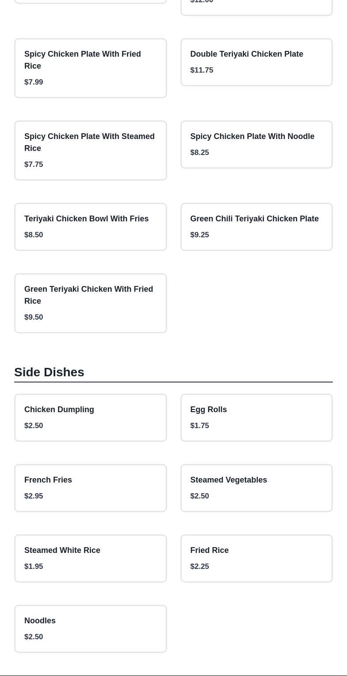Open the French Fries item card
Image resolution: width=347 pixels, height=676 pixels.
click(x=90, y=488)
